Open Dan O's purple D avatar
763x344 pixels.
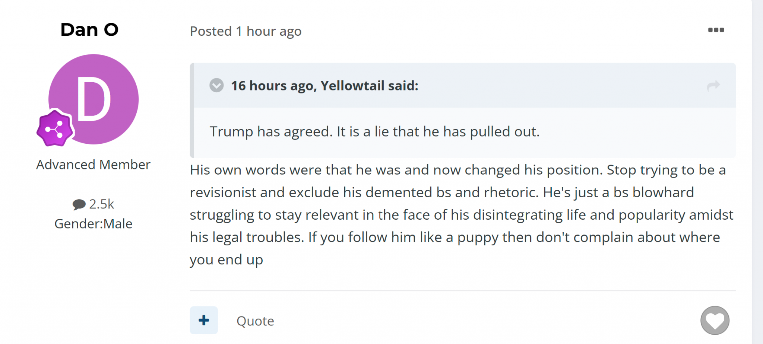pos(94,99)
